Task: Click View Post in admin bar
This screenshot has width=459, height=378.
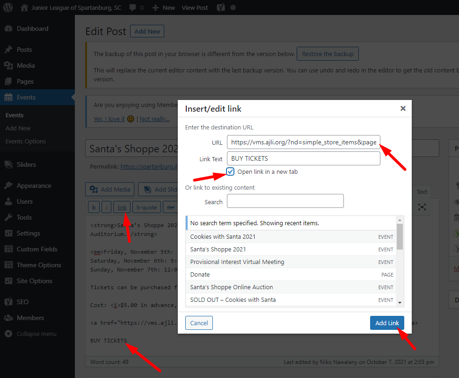Action: pyautogui.click(x=195, y=8)
